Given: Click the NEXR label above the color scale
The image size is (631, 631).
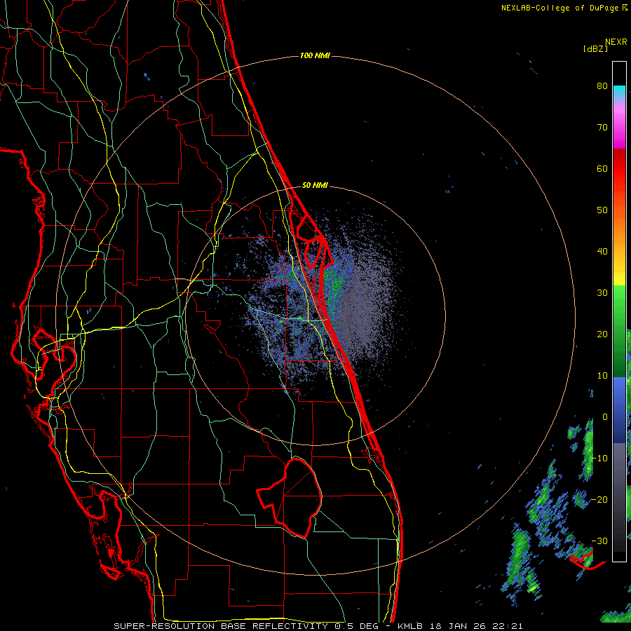Looking at the screenshot, I should 616,42.
